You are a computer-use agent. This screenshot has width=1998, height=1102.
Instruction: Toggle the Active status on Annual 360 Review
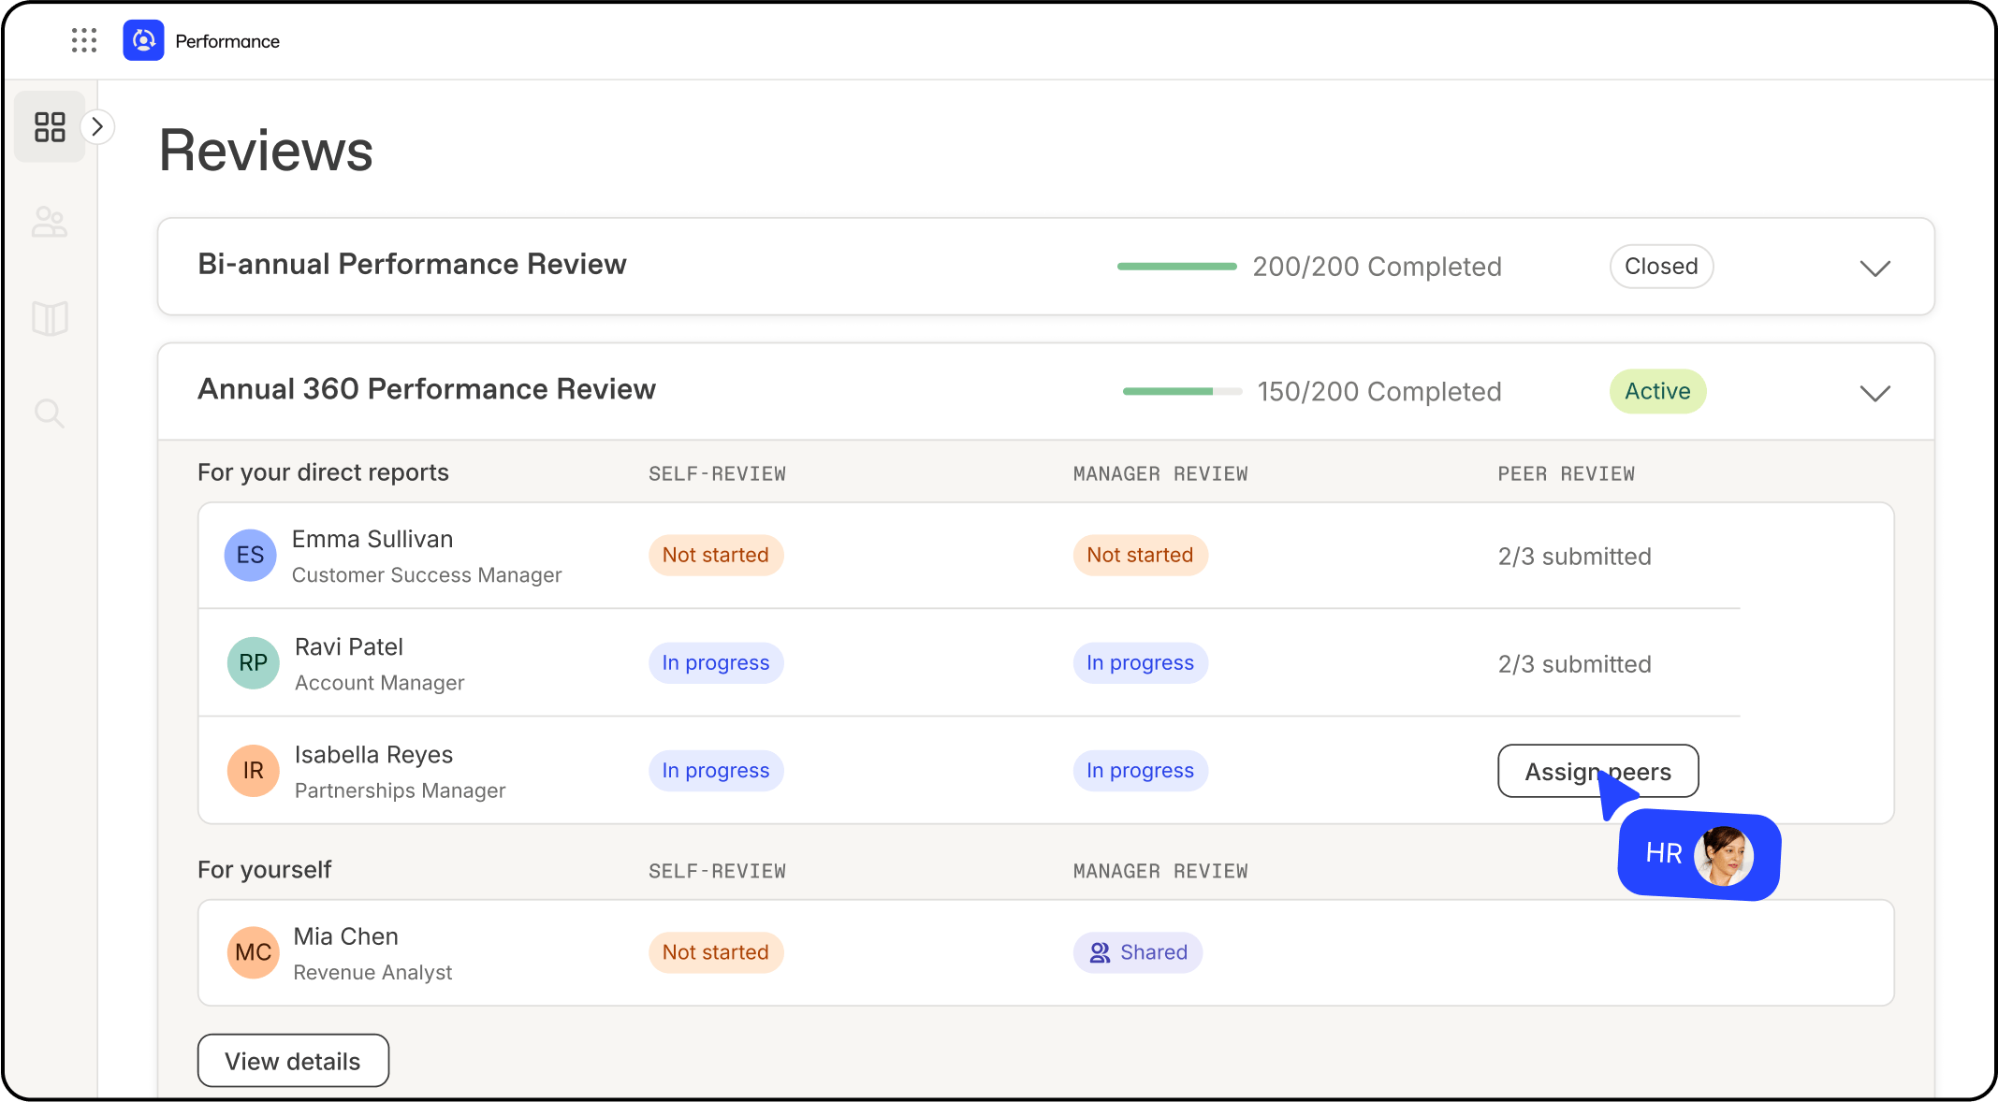(x=1658, y=391)
